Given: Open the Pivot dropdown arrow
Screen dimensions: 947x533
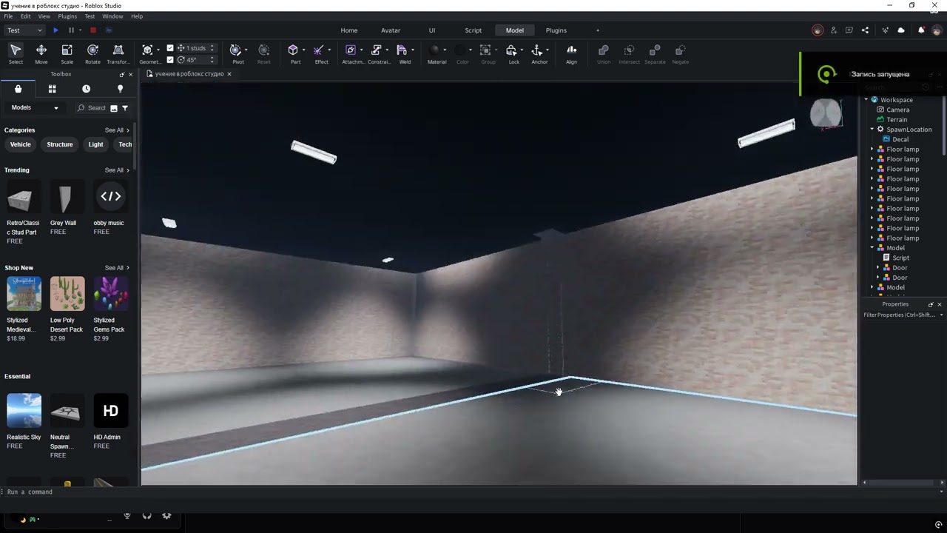Looking at the screenshot, I should pos(246,50).
